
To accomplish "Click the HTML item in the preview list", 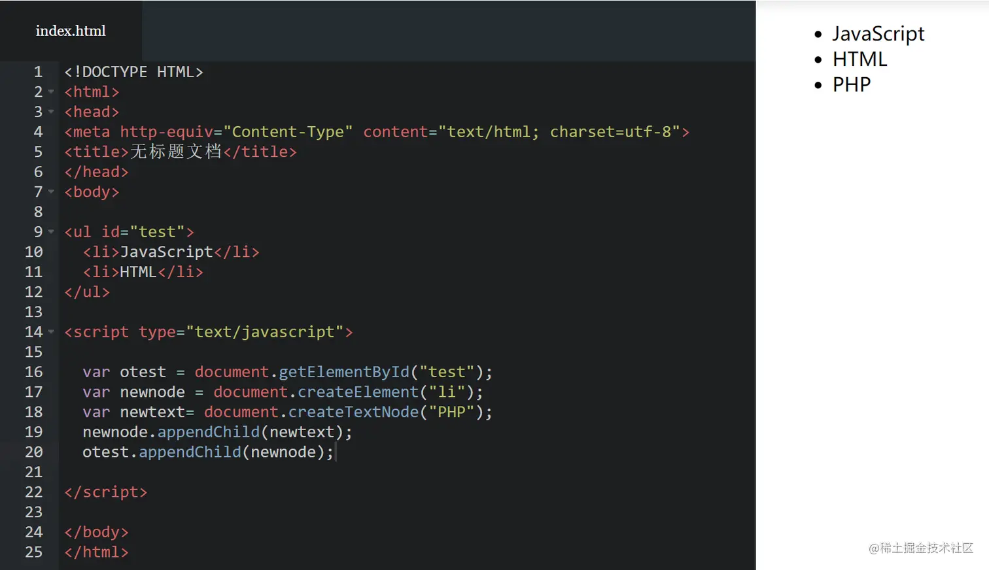I will (x=859, y=59).
